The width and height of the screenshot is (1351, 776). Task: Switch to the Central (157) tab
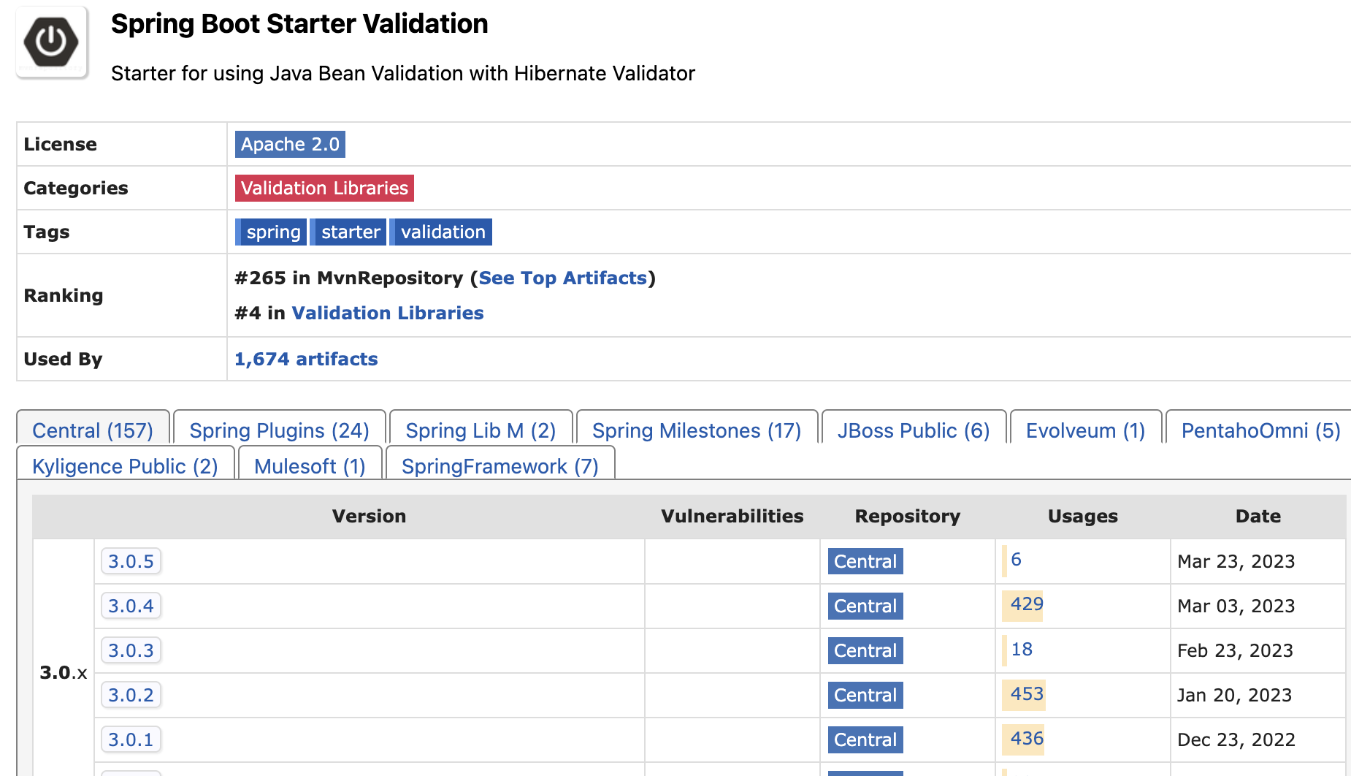point(93,430)
